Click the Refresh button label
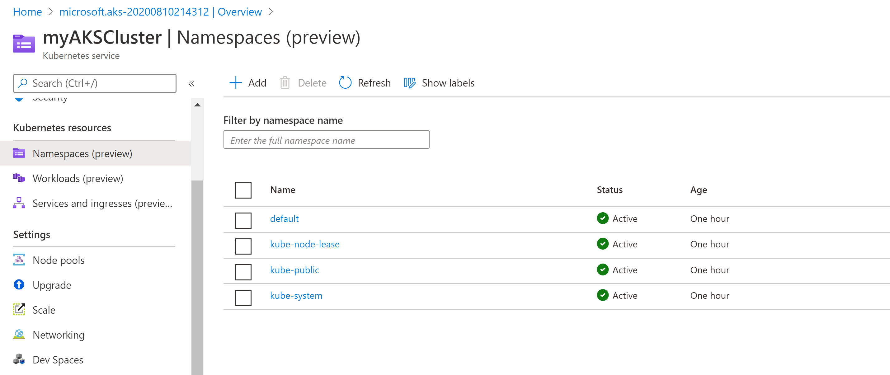Viewport: 890px width, 375px height. click(x=374, y=83)
